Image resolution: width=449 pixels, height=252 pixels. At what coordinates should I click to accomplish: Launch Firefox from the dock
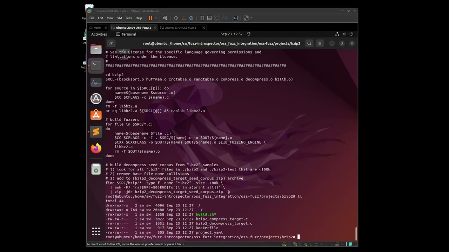click(x=96, y=148)
